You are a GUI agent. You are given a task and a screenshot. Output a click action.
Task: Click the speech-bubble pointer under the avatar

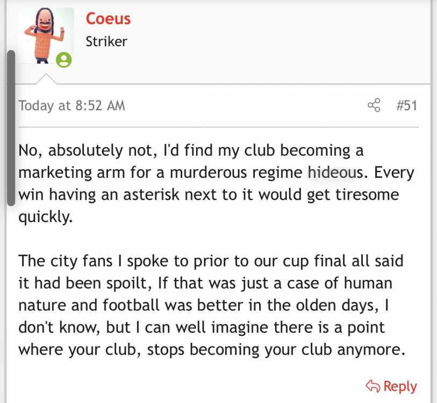pos(46,79)
